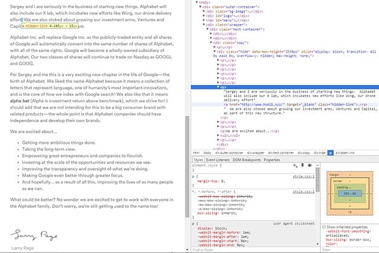
Task: Collapse the wrapper div node
Action: (204, 25)
